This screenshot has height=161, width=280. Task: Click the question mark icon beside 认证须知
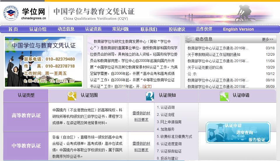(150, 96)
